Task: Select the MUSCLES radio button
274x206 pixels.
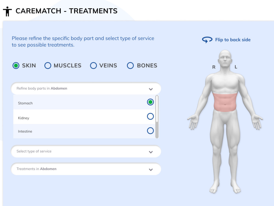Action: 48,66
